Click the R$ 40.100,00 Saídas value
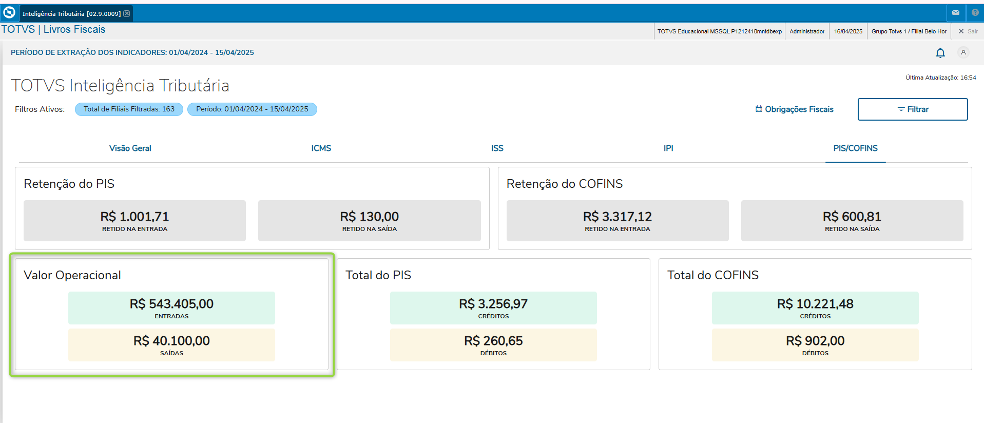 171,341
